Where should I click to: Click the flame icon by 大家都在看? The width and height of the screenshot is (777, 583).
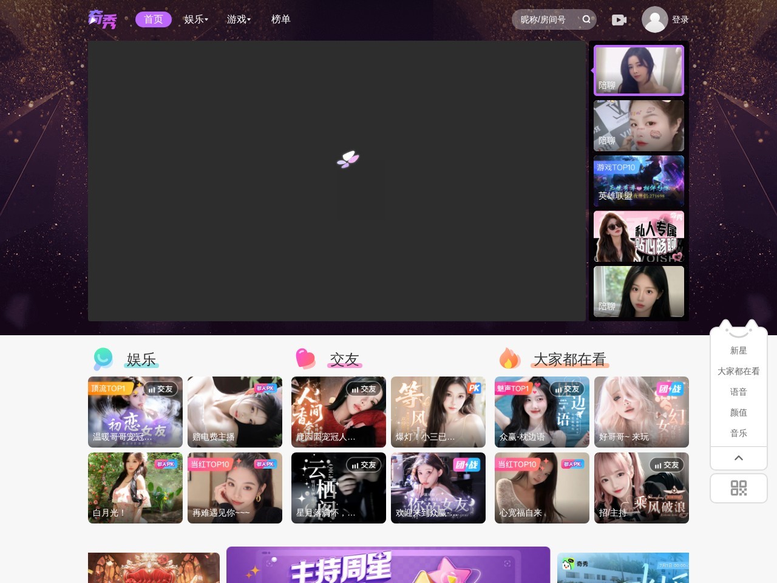pyautogui.click(x=509, y=359)
